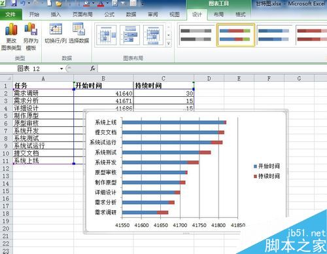Click chart layout gallery up arrow
The width and height of the screenshot is (327, 254).
[x=169, y=27]
